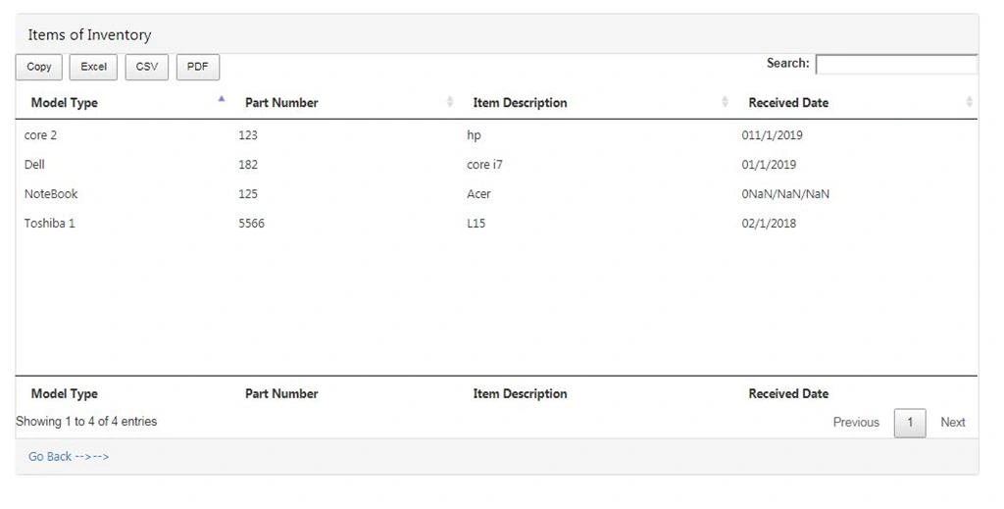Screen dimensions: 1004x509
Task: Select the Dell row's part number 182
Action: tap(248, 165)
